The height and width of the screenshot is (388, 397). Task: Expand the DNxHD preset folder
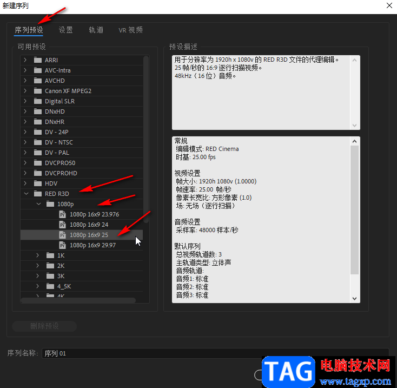click(25, 111)
